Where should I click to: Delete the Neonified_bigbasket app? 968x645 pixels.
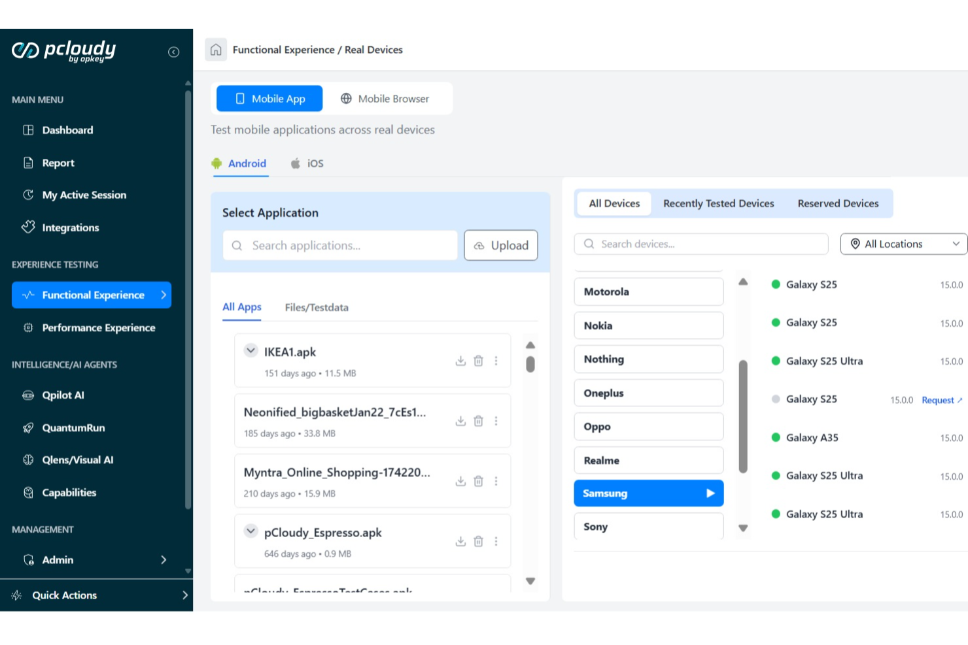click(478, 421)
